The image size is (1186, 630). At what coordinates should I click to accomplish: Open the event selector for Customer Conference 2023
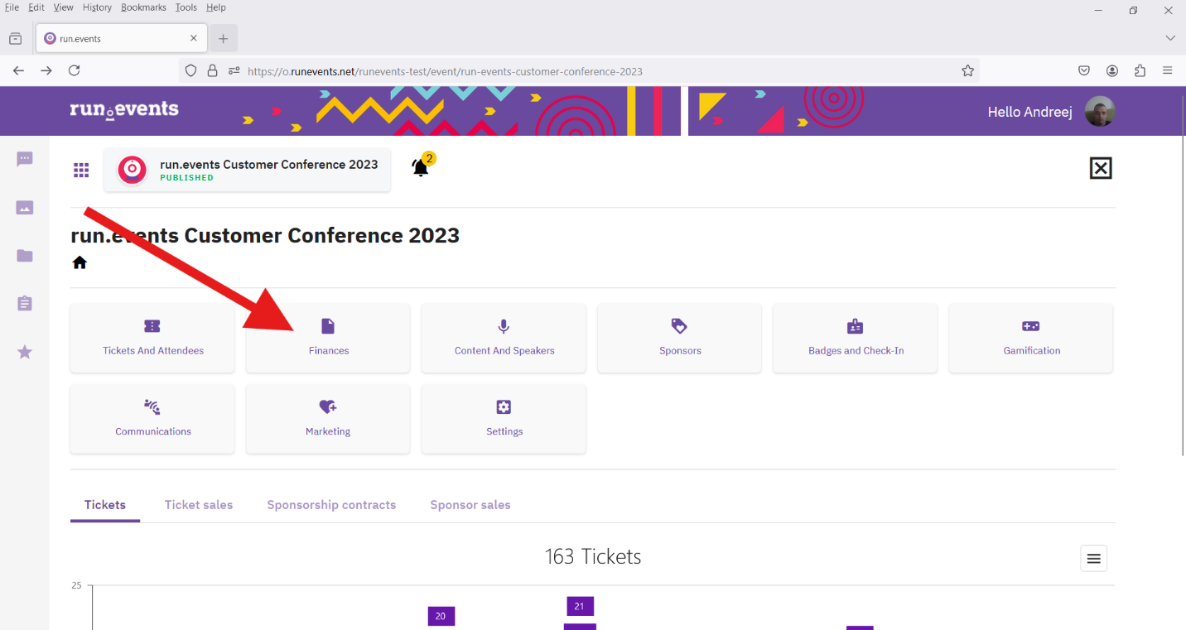[247, 170]
